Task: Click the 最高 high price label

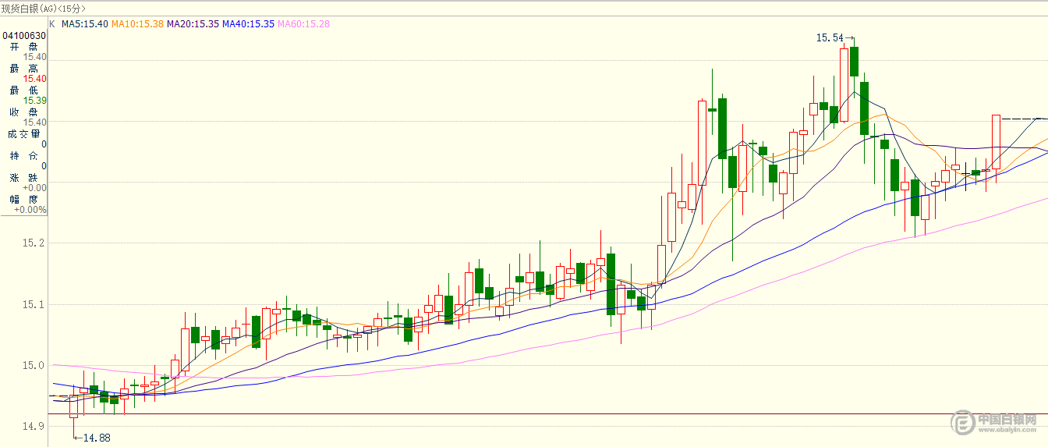Action: click(x=23, y=69)
